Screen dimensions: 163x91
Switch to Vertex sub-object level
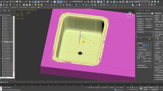coord(139,45)
